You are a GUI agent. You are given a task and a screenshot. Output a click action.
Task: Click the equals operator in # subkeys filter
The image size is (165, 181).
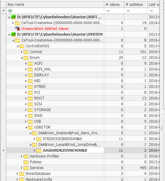click(x=128, y=11)
